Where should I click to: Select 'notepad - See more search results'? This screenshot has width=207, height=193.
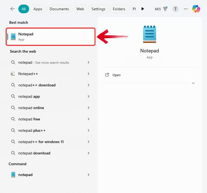coord(51,62)
